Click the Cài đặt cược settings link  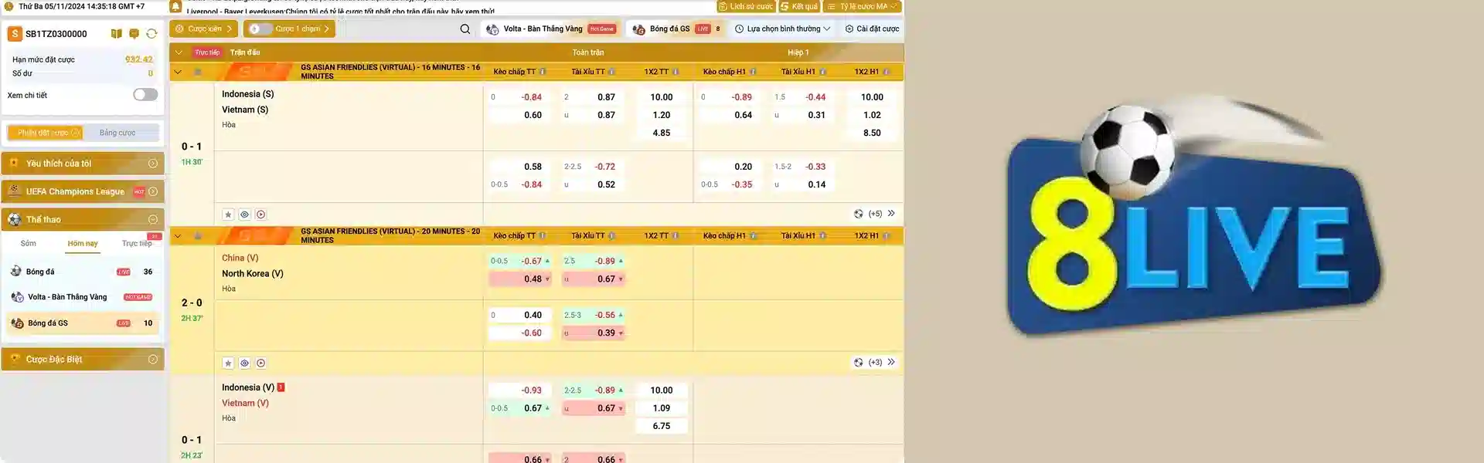point(872,29)
